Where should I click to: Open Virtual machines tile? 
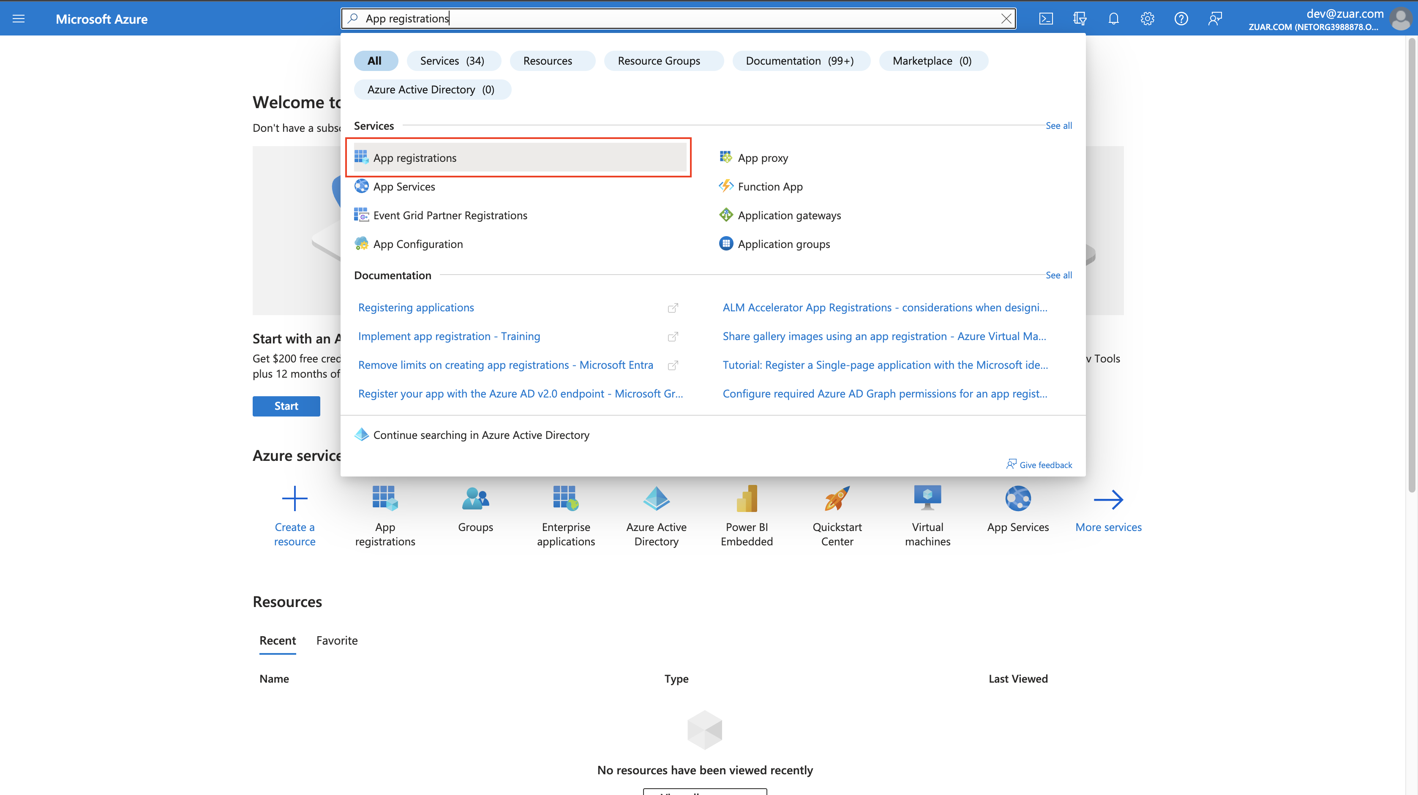coord(927,515)
